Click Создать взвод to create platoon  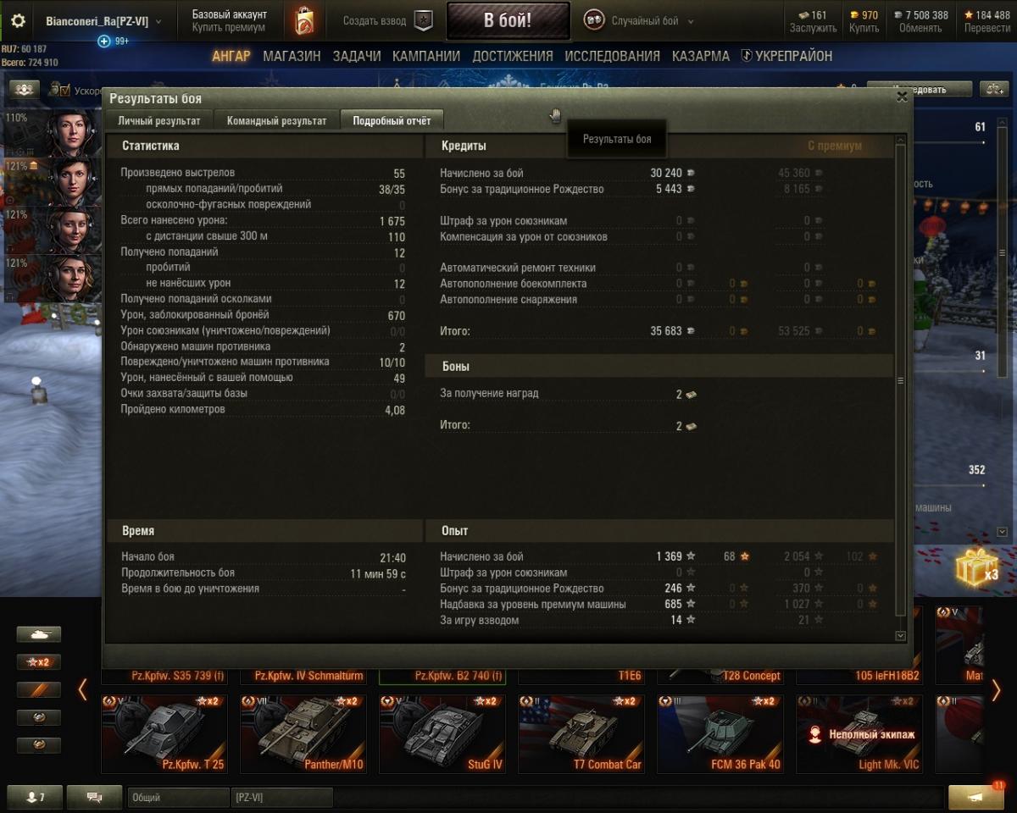(x=375, y=21)
